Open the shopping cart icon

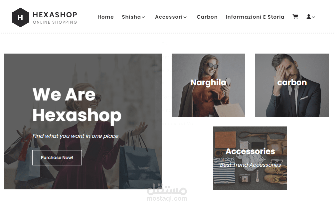(x=295, y=17)
